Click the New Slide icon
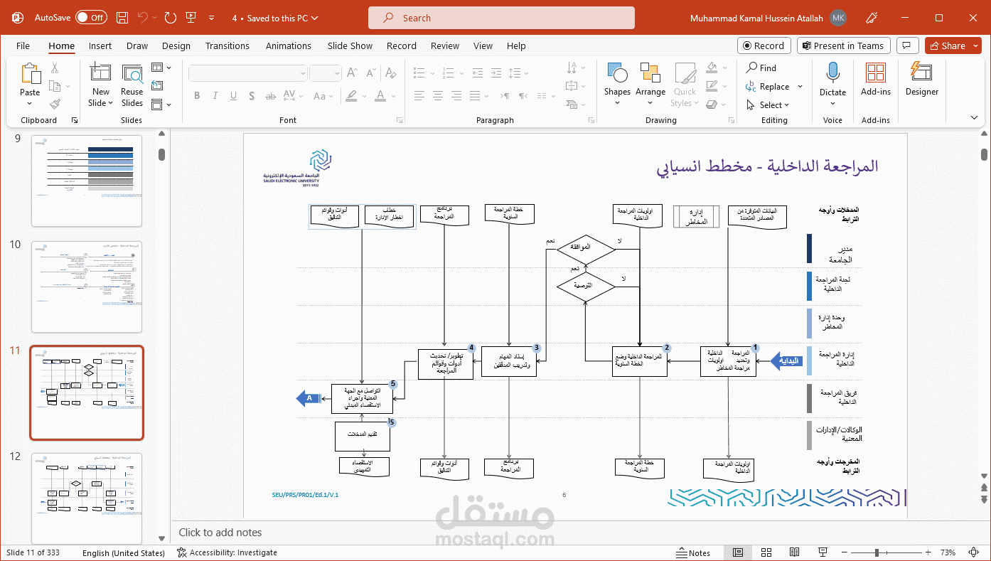Screen dimensions: 991x561 [x=100, y=73]
